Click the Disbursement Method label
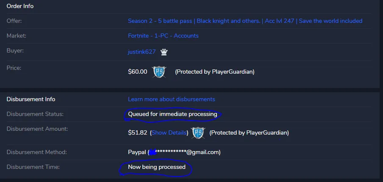383x182 pixels. pos(36,152)
